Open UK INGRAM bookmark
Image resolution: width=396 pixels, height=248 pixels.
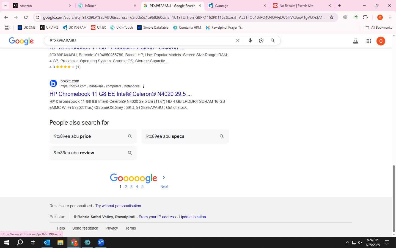tap(75, 28)
